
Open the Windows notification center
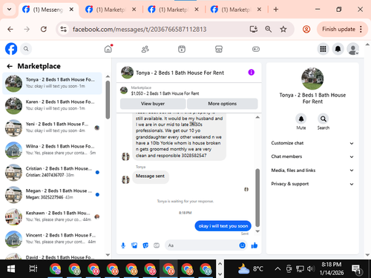(357, 269)
